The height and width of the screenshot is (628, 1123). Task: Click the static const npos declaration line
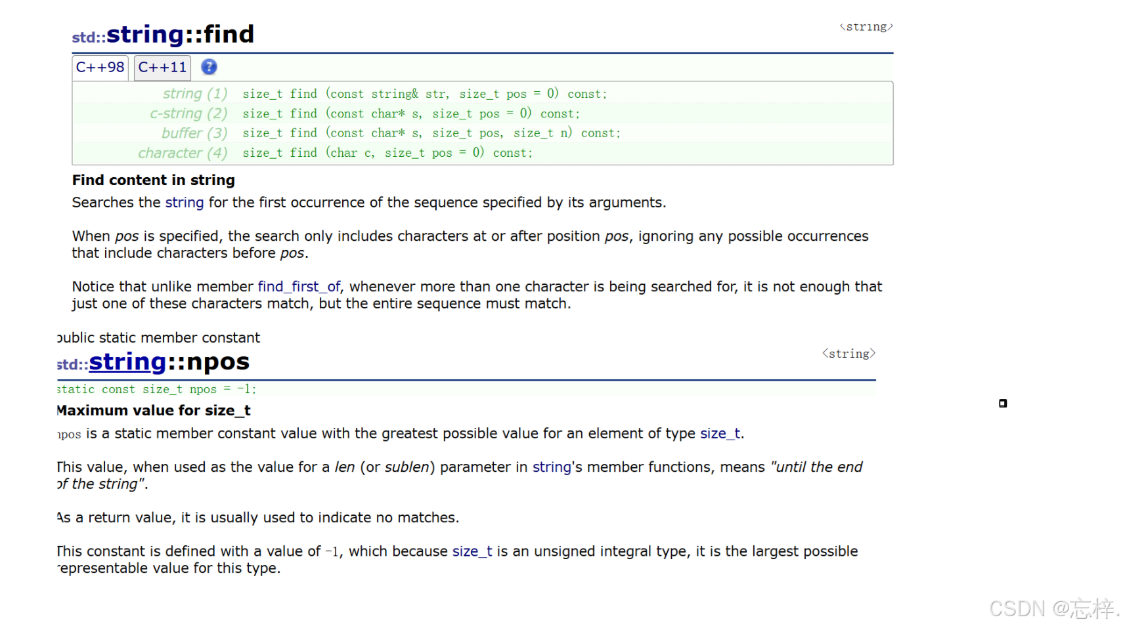(156, 389)
